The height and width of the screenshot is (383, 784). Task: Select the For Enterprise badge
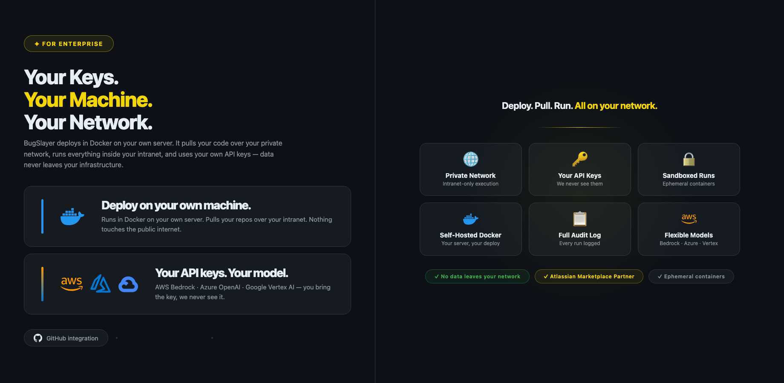tap(69, 44)
